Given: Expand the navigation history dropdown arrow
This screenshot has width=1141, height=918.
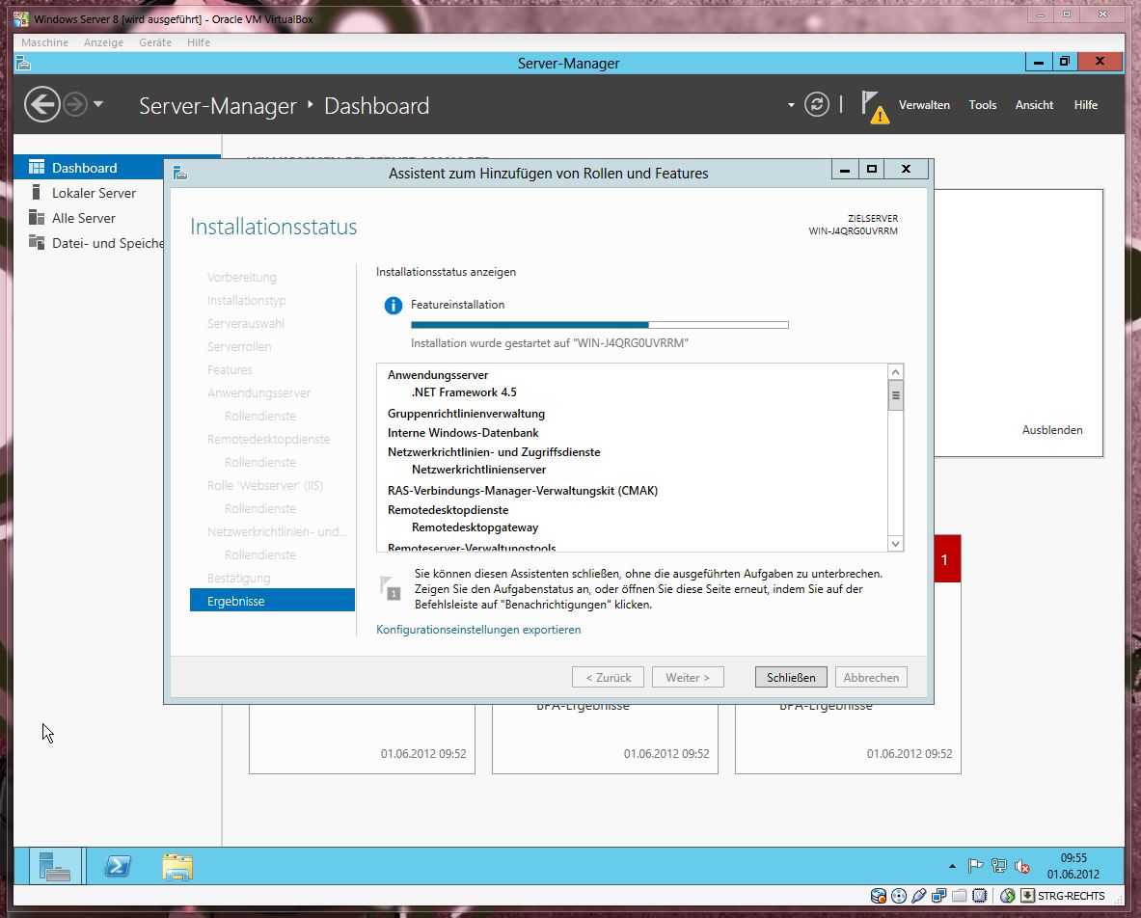Looking at the screenshot, I should coord(97,104).
